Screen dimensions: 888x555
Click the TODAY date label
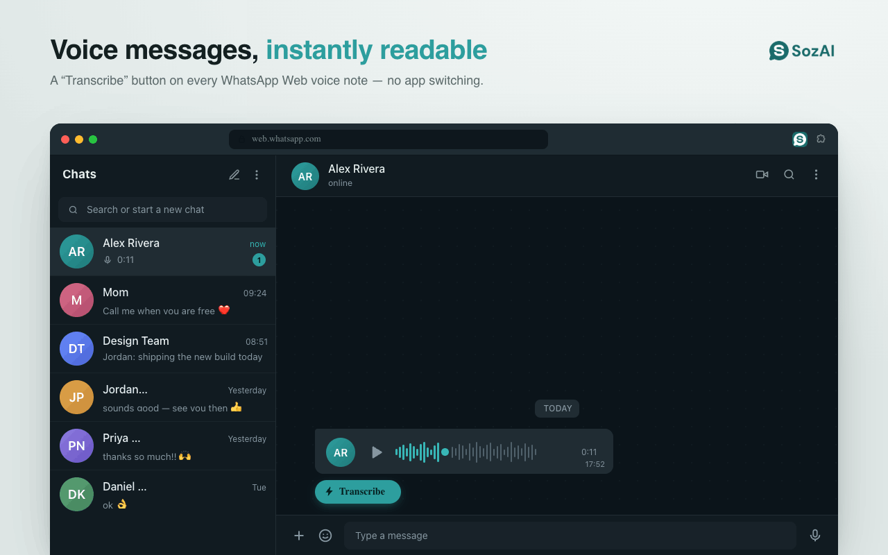click(557, 409)
